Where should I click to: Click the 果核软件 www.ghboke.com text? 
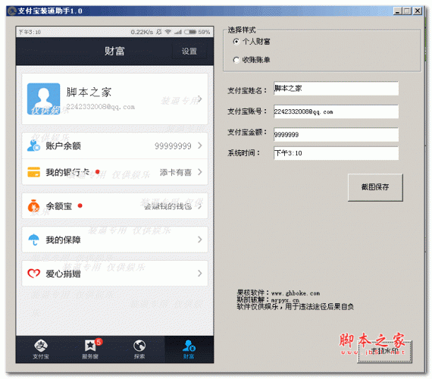278,293
